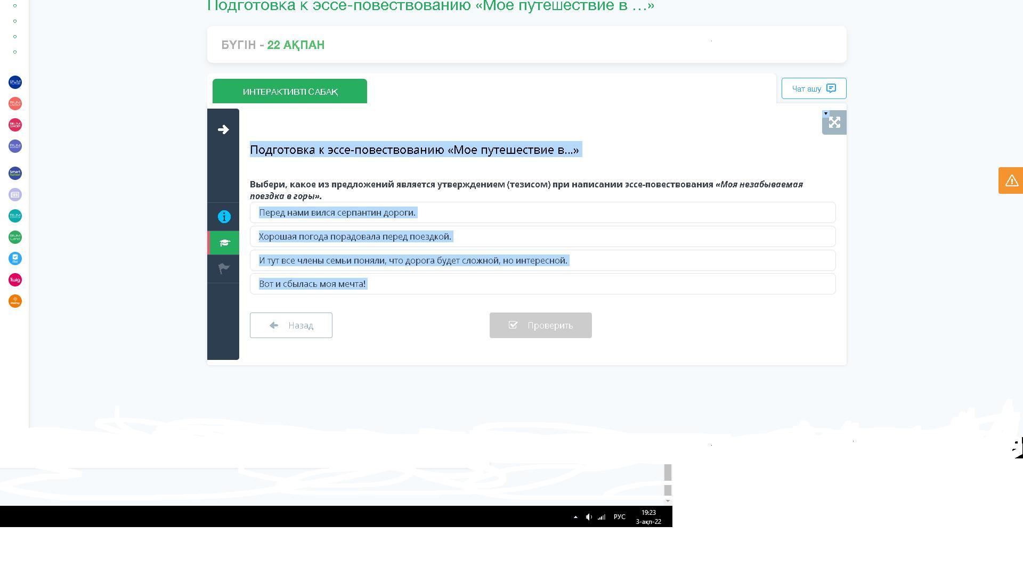The image size is (1023, 575).
Task: Expand lesson sidebar with right arrow
Action: pyautogui.click(x=223, y=129)
